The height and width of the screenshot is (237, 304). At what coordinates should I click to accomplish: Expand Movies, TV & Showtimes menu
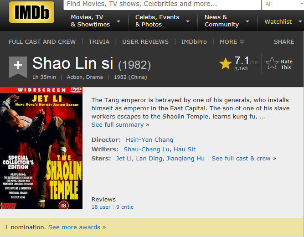119,21
